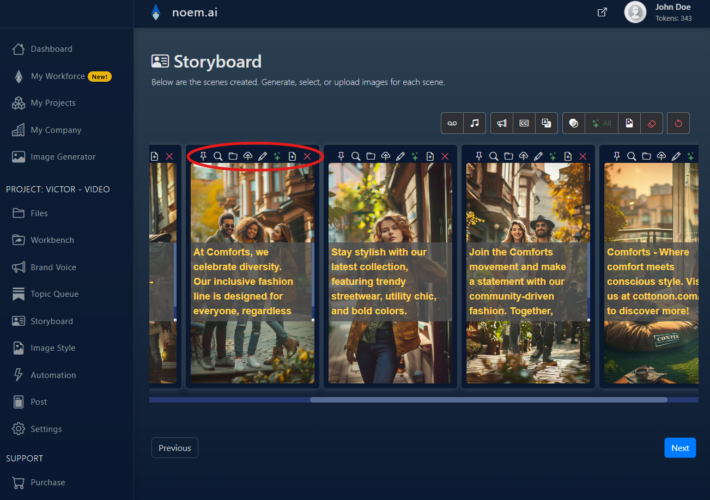
Task: Open the music note background audio button
Action: [x=475, y=123]
